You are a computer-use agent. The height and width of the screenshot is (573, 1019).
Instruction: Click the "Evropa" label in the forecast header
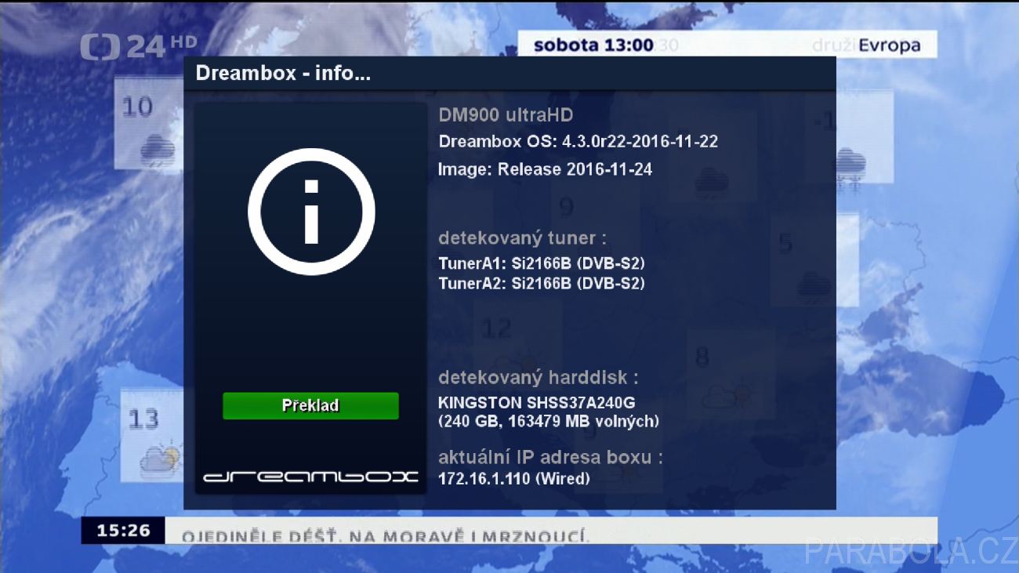pyautogui.click(x=889, y=45)
